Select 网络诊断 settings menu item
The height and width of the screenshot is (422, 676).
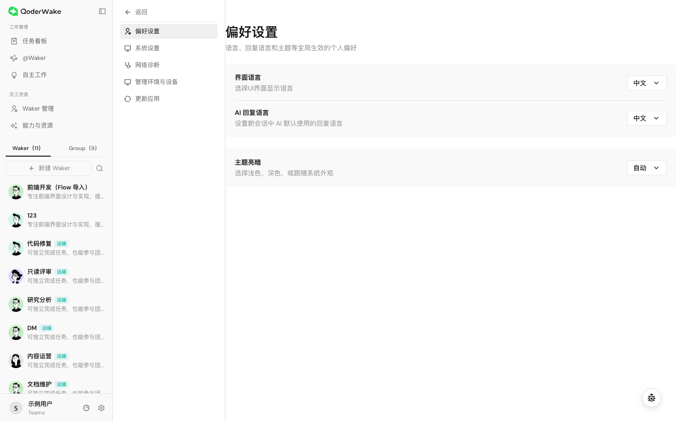pos(169,65)
